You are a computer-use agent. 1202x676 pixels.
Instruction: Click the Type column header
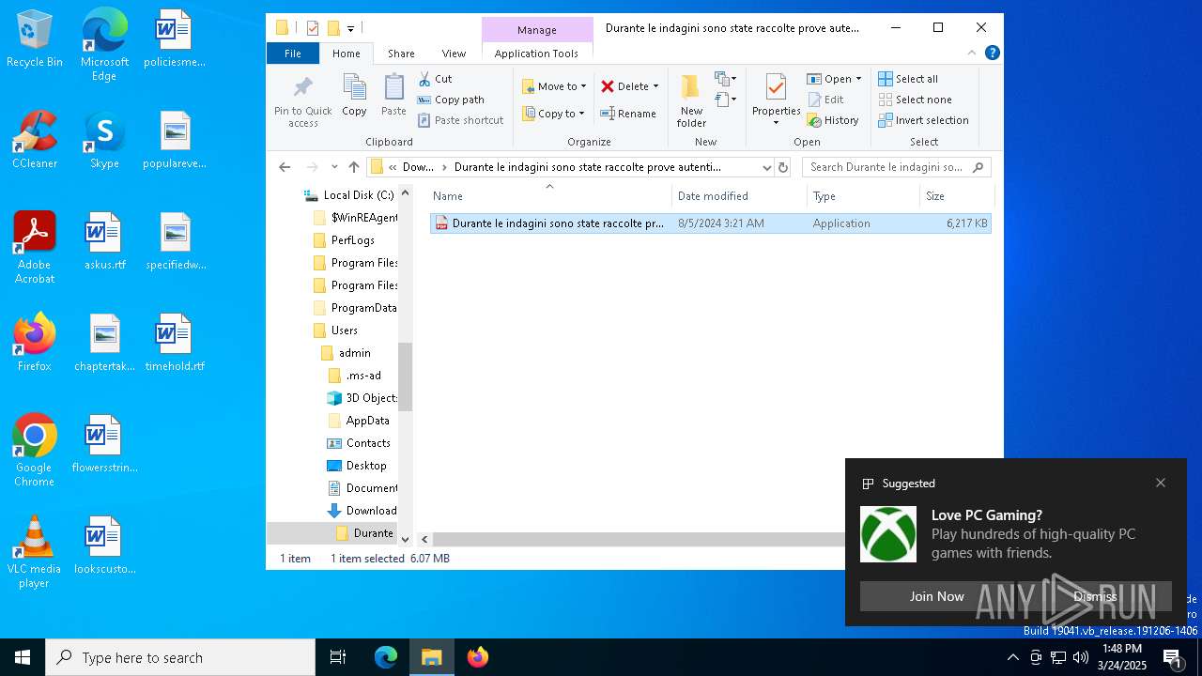click(863, 196)
